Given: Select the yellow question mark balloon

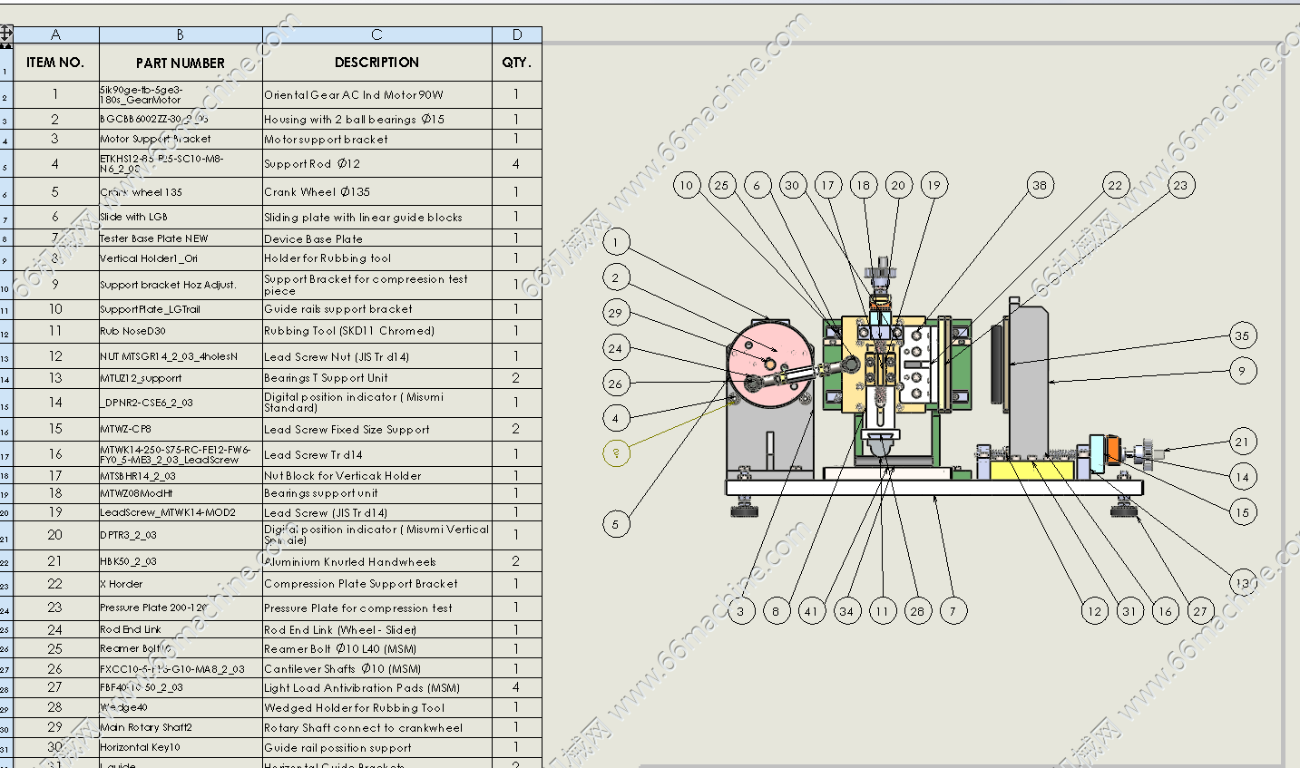Looking at the screenshot, I should pyautogui.click(x=616, y=452).
